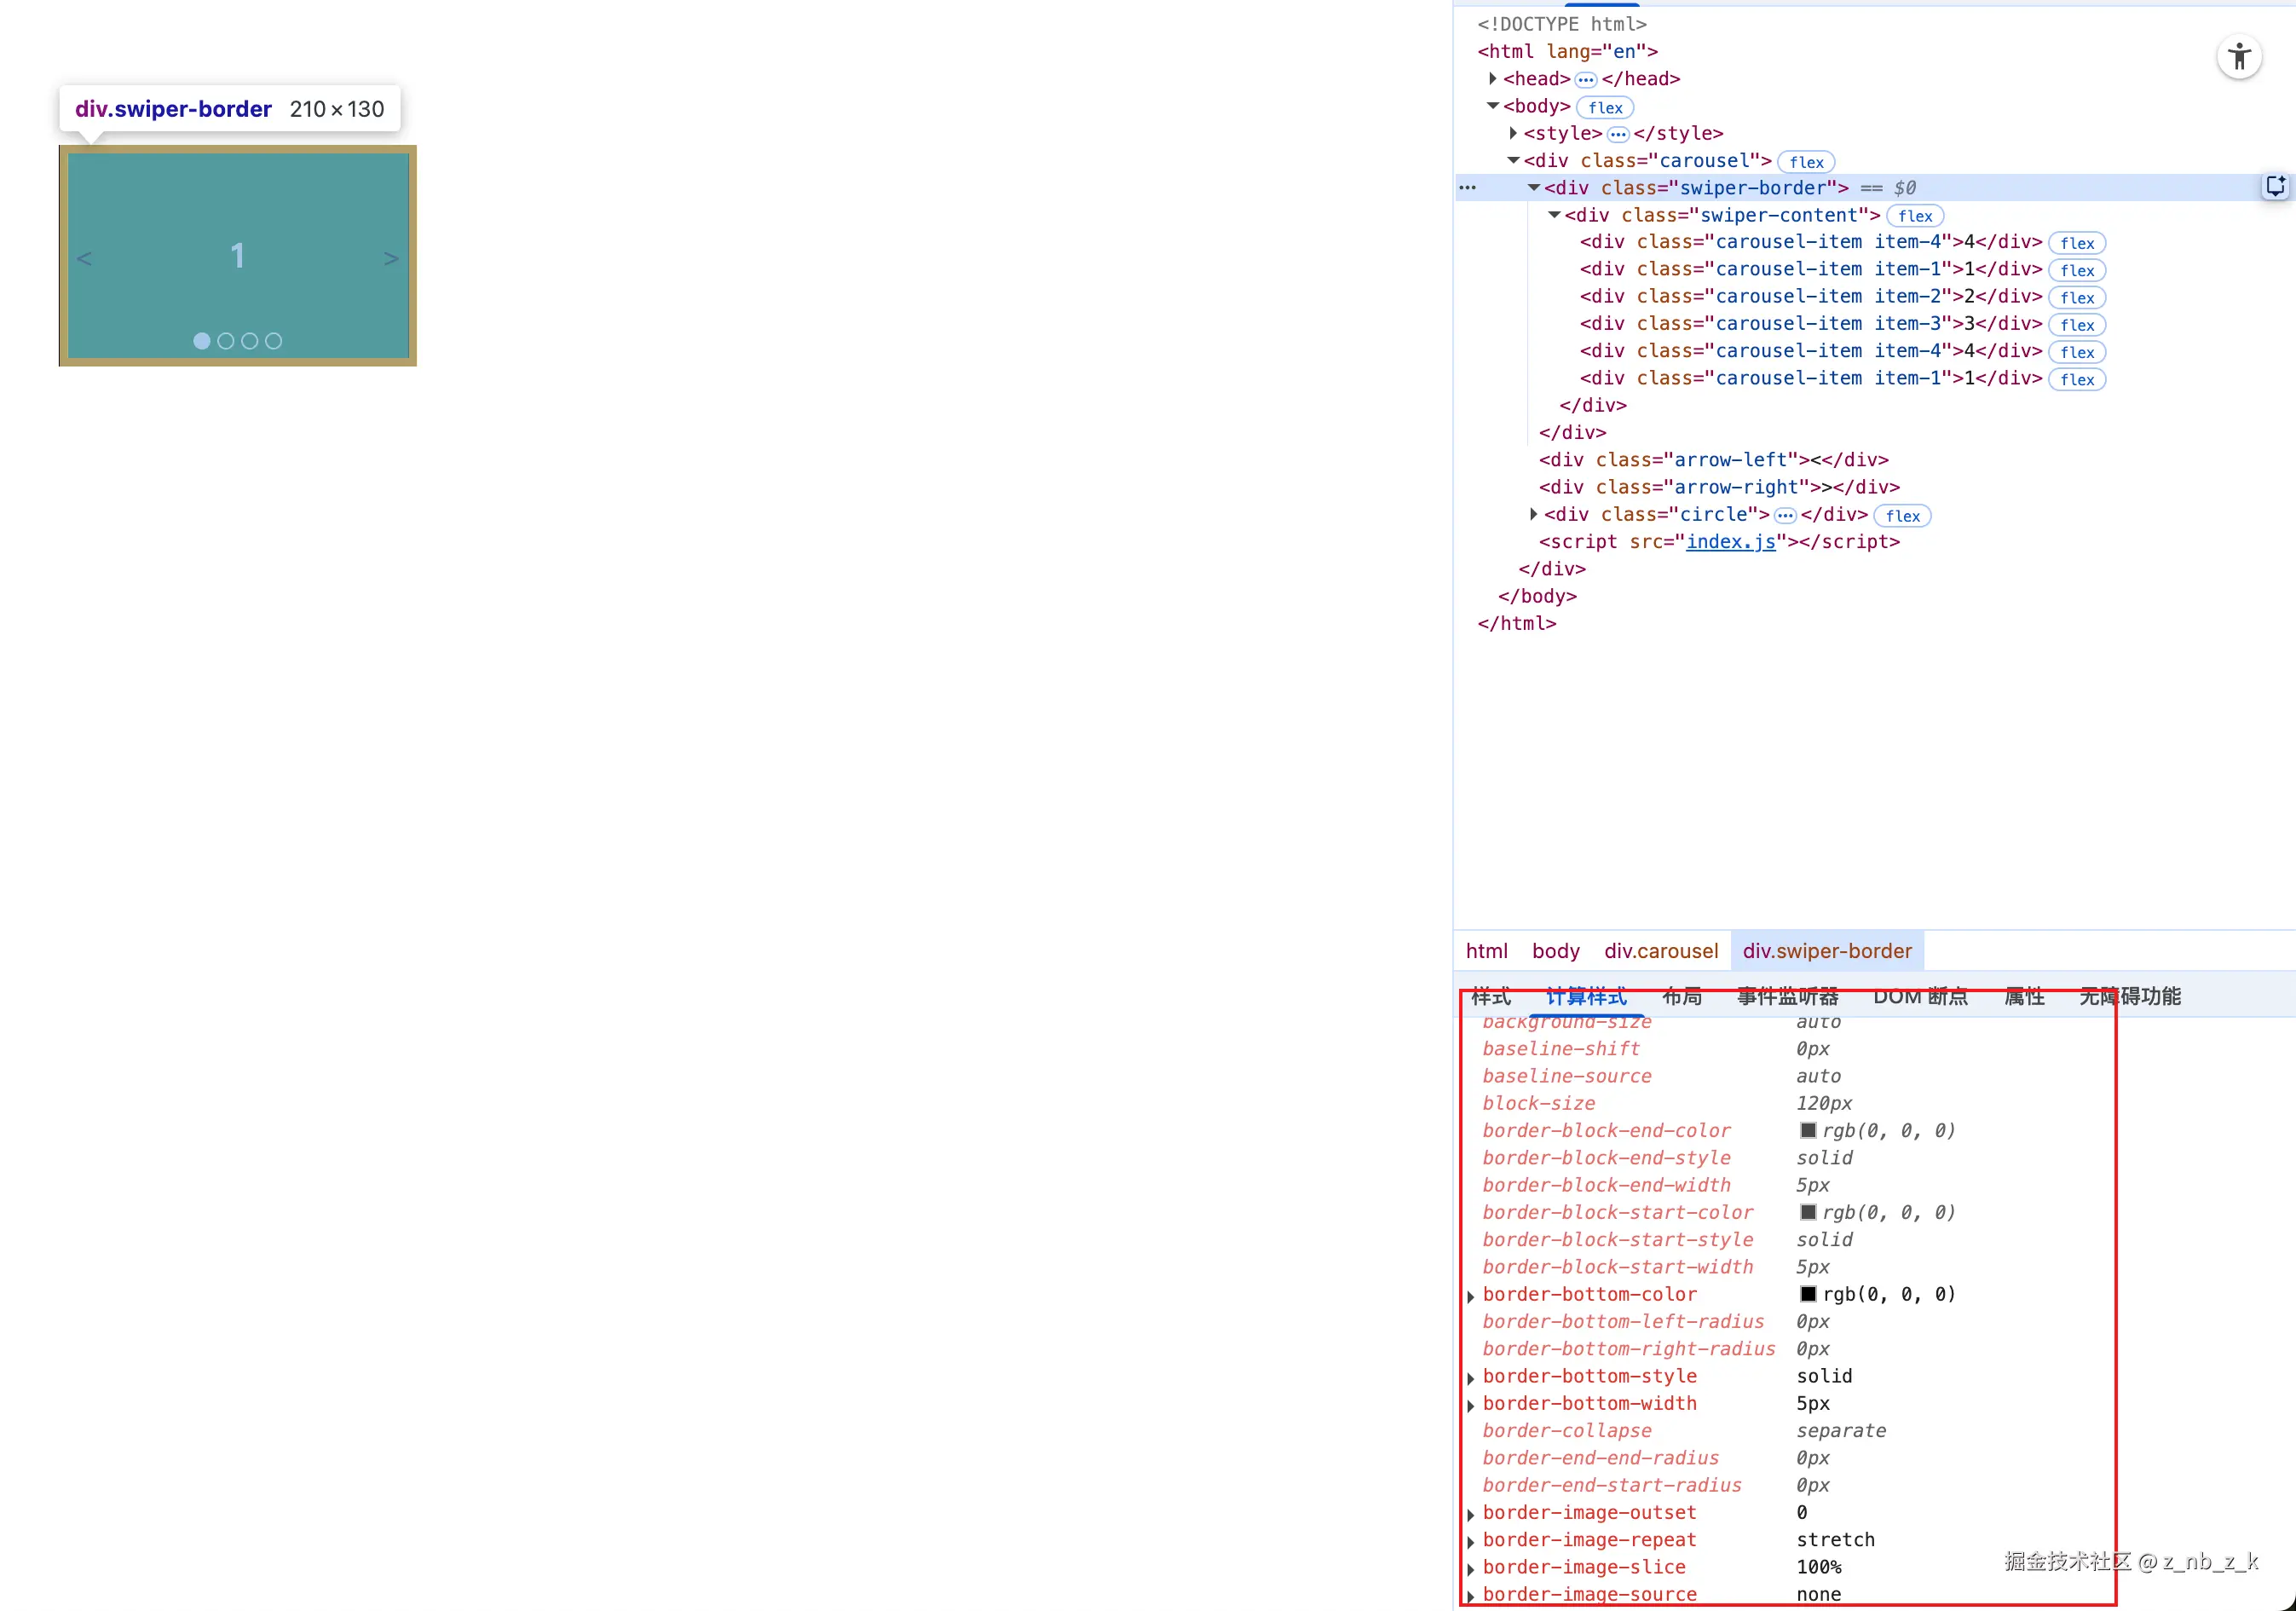Click the circle div's ellipsis badge
This screenshot has width=2296, height=1611.
(1785, 516)
